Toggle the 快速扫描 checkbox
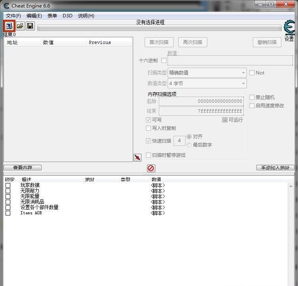This screenshot has width=298, height=286. (148, 141)
